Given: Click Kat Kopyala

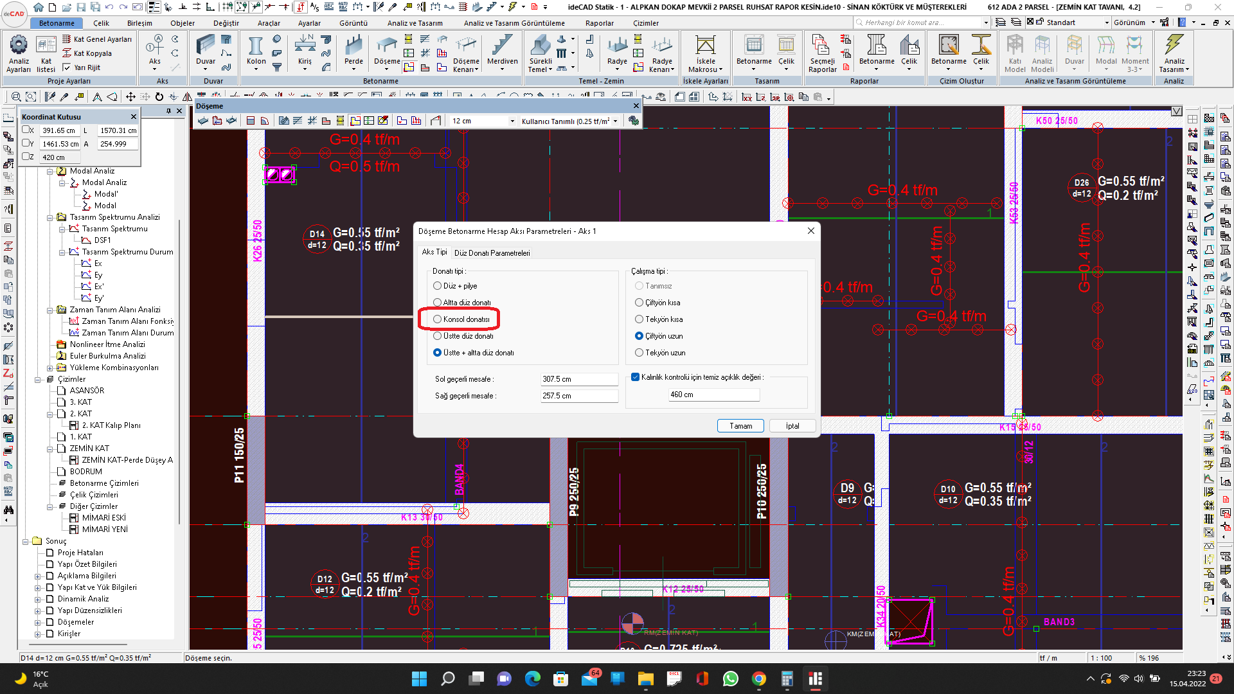Looking at the screenshot, I should coord(87,53).
